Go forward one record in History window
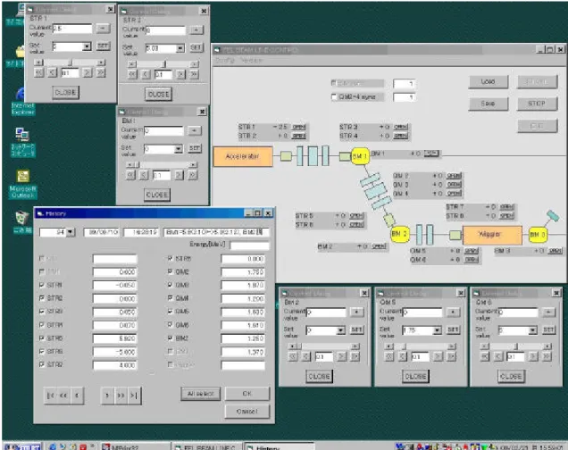Screen dimensions: 568x450 [x=107, y=395]
